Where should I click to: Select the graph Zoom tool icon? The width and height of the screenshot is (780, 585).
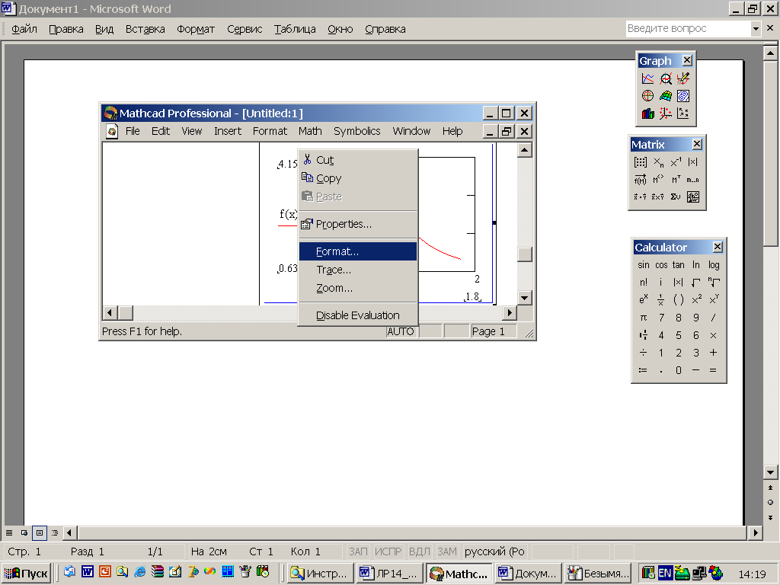point(666,78)
